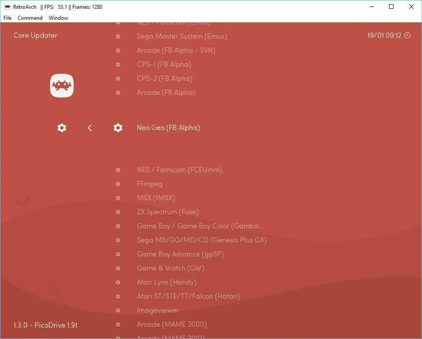This screenshot has width=422, height=339.
Task: Open the File menu
Action: point(7,18)
